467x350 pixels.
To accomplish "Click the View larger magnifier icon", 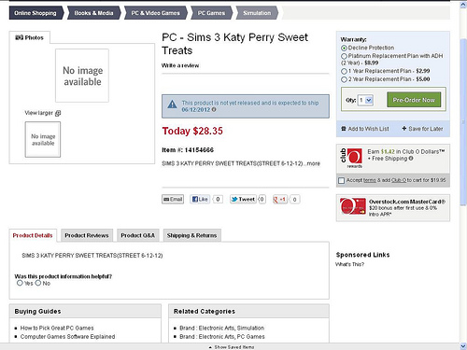I will (58, 113).
